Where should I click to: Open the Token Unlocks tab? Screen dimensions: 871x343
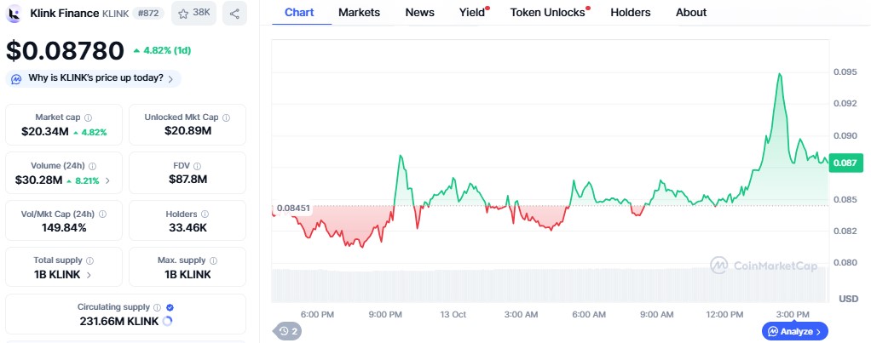click(x=547, y=13)
